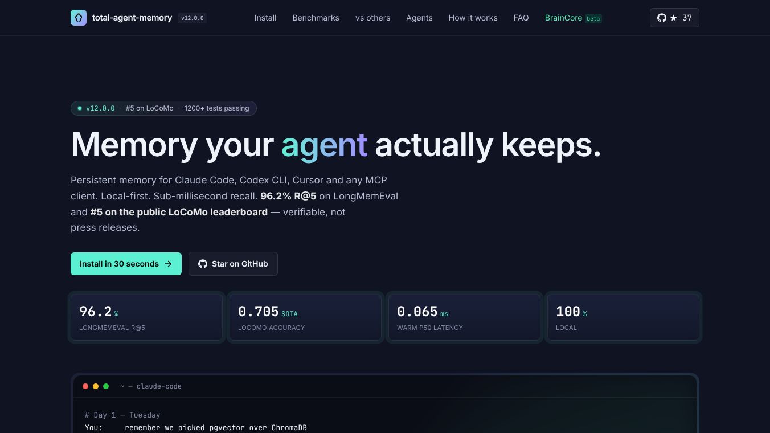Click the total-agent-memory logo icon

pyautogui.click(x=79, y=18)
